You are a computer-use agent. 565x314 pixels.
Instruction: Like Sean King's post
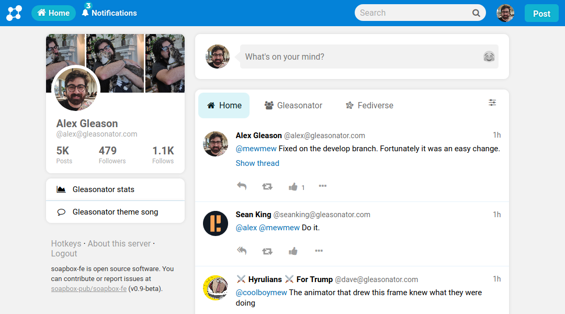point(293,251)
